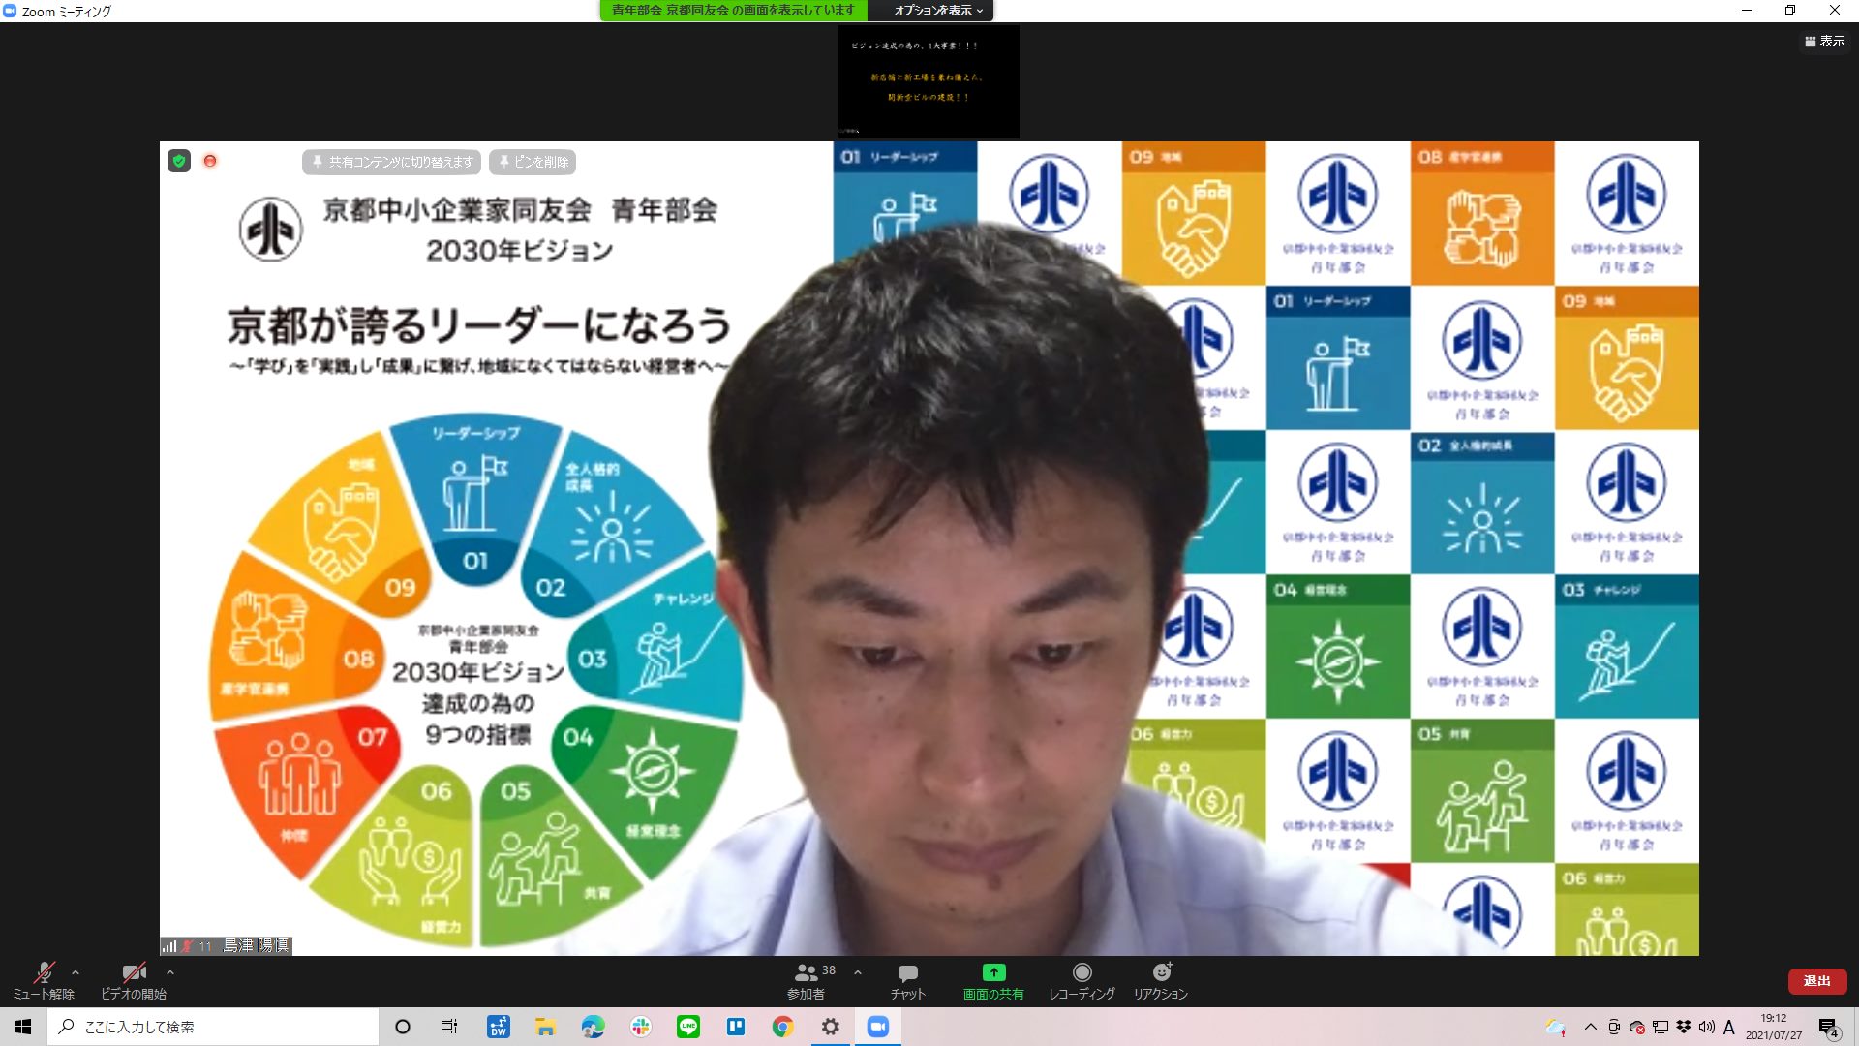Start recording (レコーディング)

click(x=1082, y=980)
